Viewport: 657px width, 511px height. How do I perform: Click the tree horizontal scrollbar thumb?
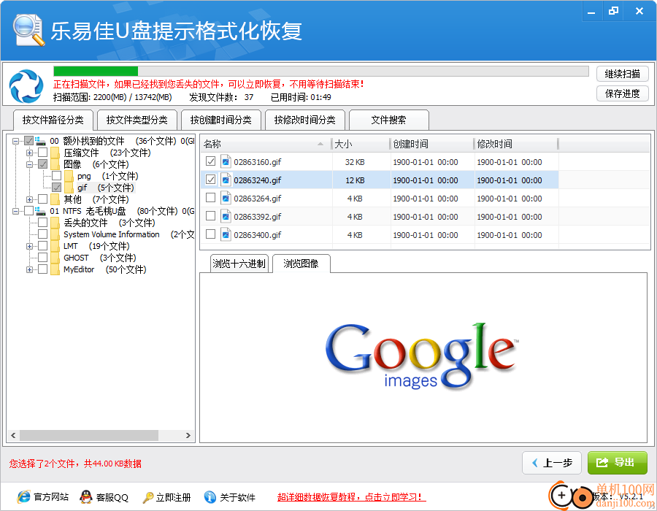(89, 435)
